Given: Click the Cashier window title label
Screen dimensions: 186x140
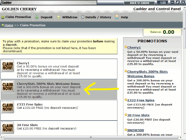Looking at the screenshot, I should (6, 3).
